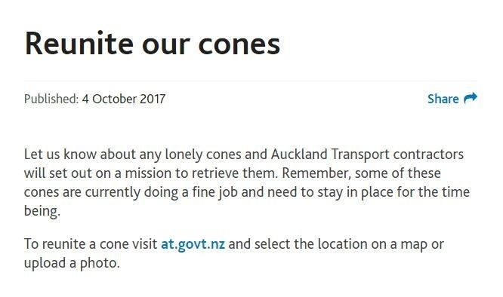Screen dimensions: 503x297
Task: Click the phrase lonely cones
Action: [x=202, y=155]
